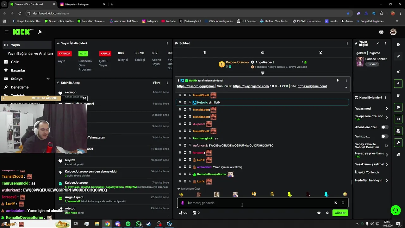The image size is (405, 228).
Task: Click speech bubble icon in Sohbet toolbar
Action: coord(263,53)
